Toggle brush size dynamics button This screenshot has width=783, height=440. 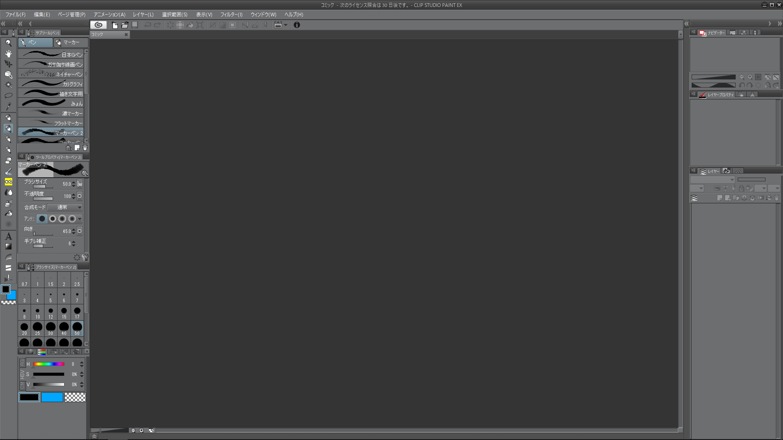[x=80, y=184]
